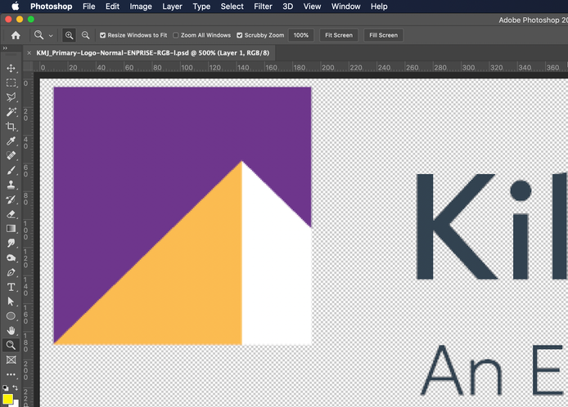Enable Zoom All Windows checkbox
Viewport: 568px width, 407px height.
click(x=176, y=35)
